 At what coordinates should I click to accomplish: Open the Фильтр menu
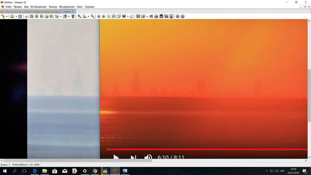pos(53,7)
